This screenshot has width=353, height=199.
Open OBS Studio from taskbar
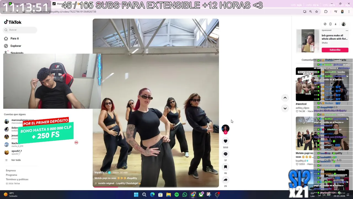coord(217,195)
